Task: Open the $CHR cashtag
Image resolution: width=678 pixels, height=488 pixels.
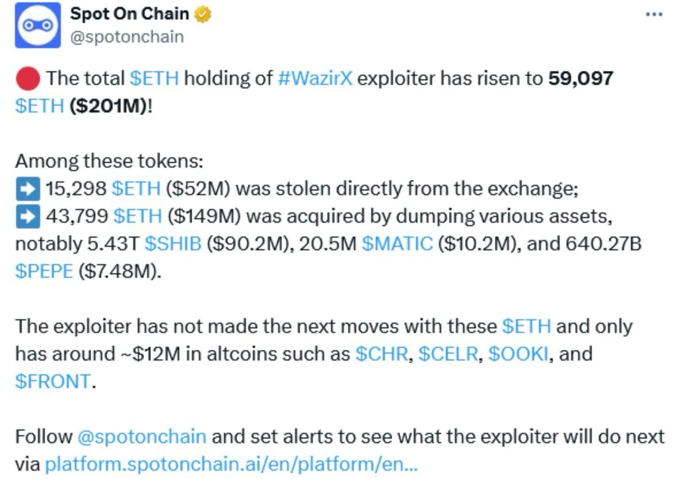Action: coord(382,354)
